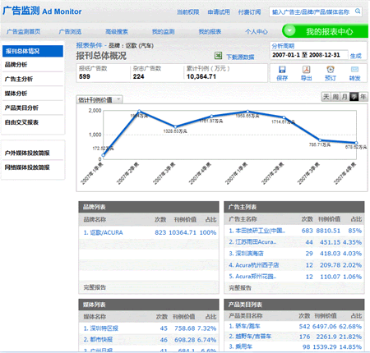The width and height of the screenshot is (370, 353).
Task: Expand the 我的报表中心 green menu
Action: pyautogui.click(x=325, y=31)
